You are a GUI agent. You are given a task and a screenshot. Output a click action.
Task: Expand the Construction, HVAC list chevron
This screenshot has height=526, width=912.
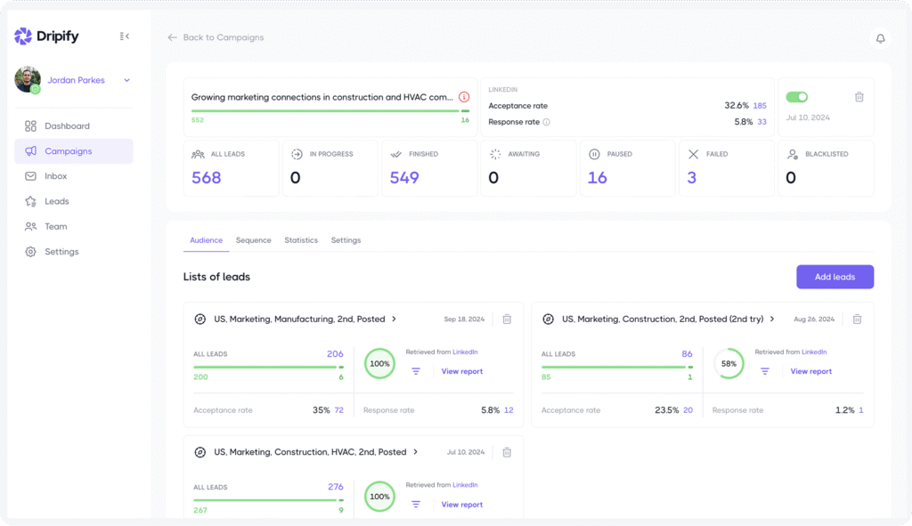tap(415, 452)
